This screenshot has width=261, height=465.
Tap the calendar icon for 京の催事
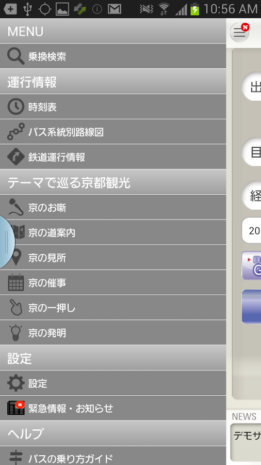pyautogui.click(x=15, y=282)
